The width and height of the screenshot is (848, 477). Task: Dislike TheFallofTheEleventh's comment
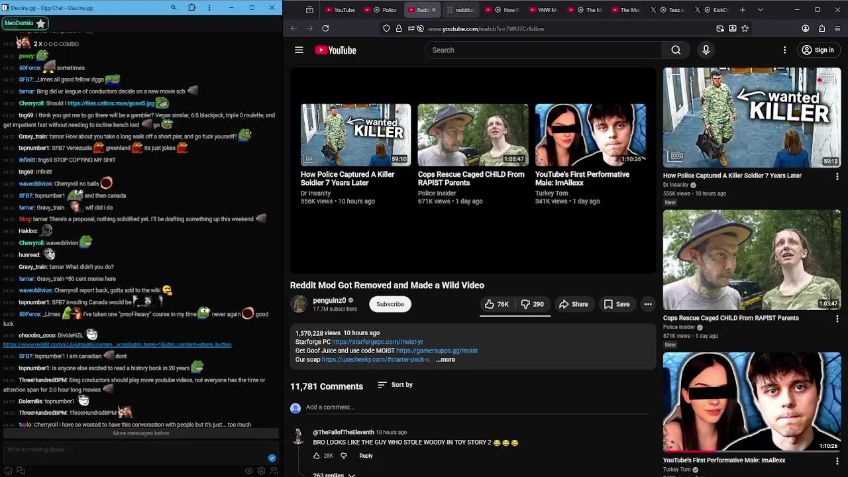(x=343, y=456)
